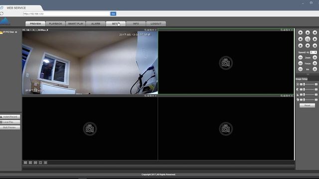The height and width of the screenshot is (179, 319).
Task: Pan PTZ camera right
Action: [x=315, y=39]
